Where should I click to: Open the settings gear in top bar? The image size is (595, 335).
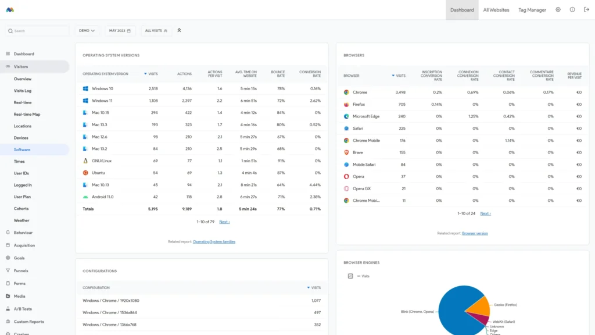(x=558, y=10)
